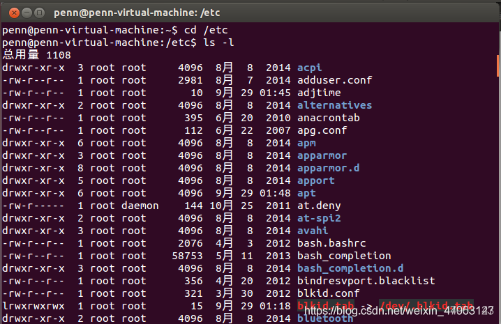Select the blkid.conf file name
501x324 pixels.
pos(328,293)
